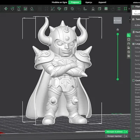Click the tilted shape lay-flat icon

(x=32, y=9)
